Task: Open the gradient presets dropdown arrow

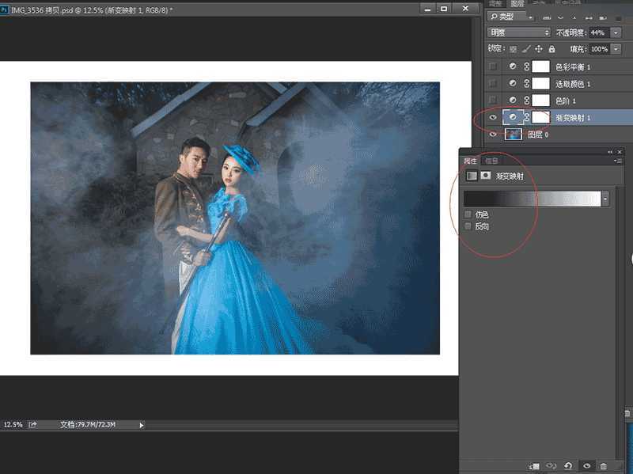Action: point(605,198)
